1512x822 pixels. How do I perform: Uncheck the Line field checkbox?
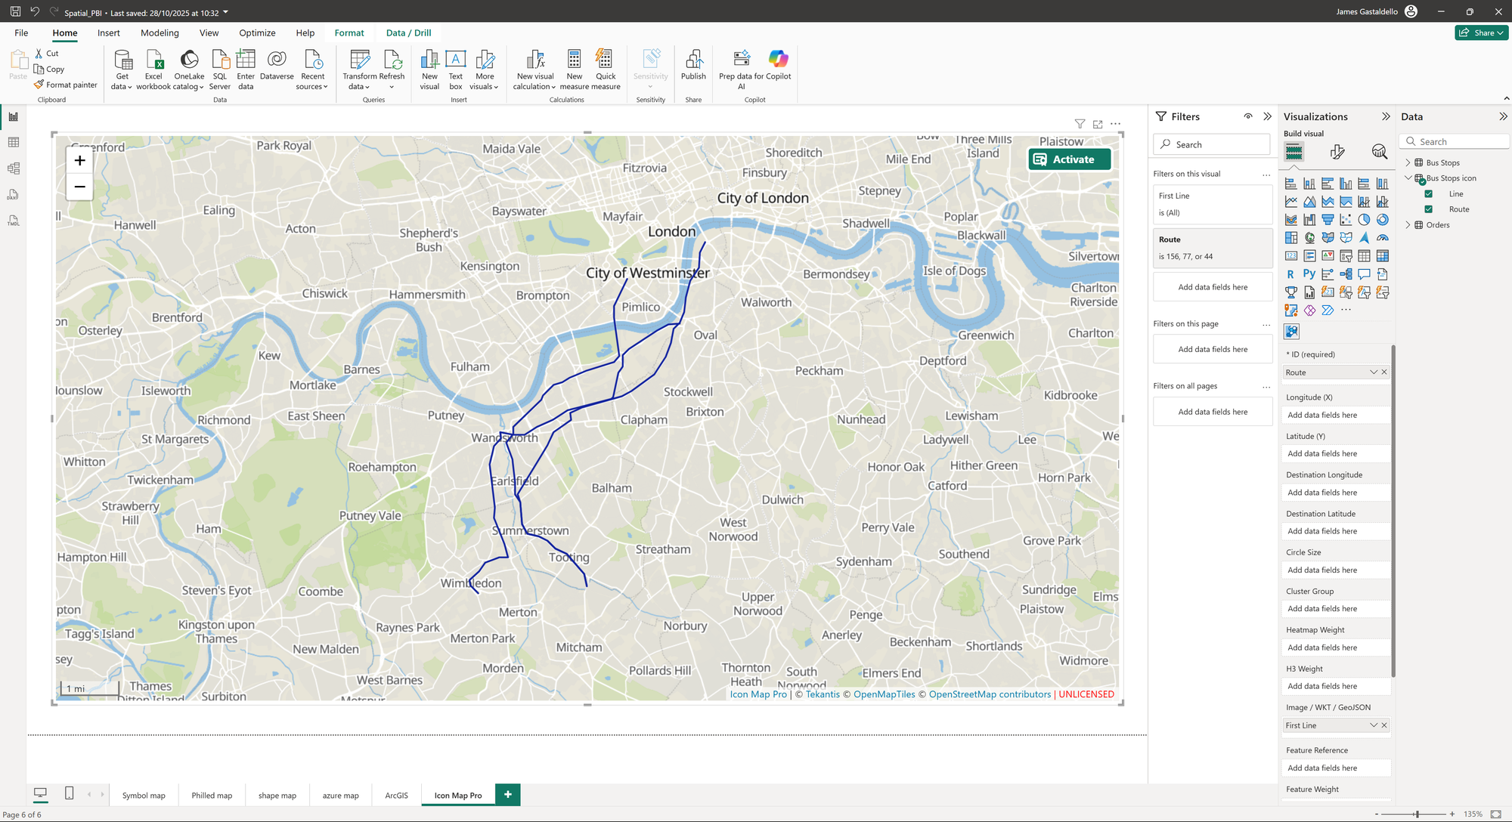point(1428,194)
